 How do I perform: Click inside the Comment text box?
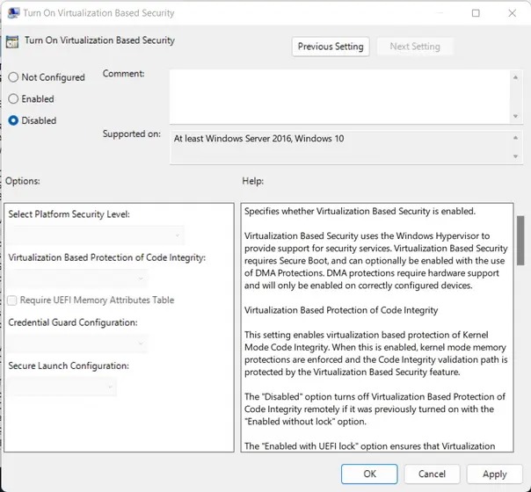338,97
